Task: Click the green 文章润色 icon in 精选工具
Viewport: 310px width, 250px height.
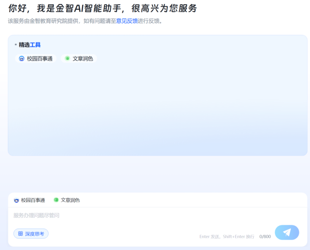Action: (67, 58)
